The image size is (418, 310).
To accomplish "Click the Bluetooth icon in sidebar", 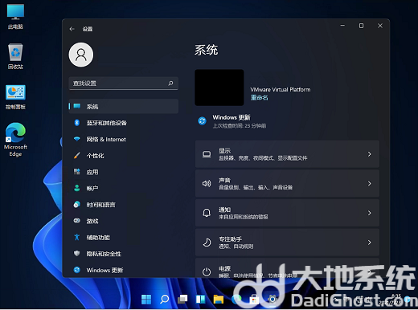I will pos(77,123).
